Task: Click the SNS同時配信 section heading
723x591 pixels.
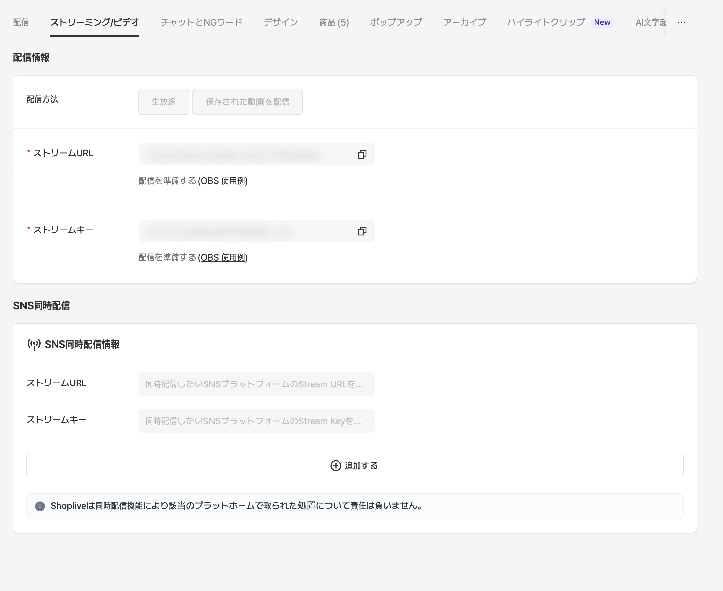Action: point(41,305)
